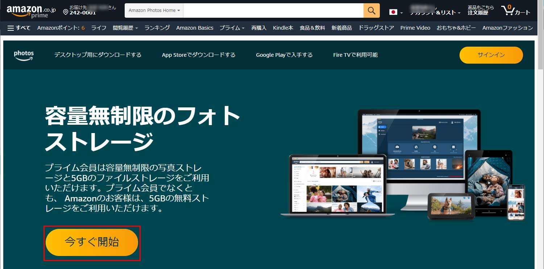
Task: Expand the プライム navigation dropdown
Action: [x=232, y=28]
